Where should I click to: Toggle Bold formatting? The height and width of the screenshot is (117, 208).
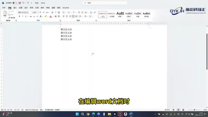coord(19,16)
